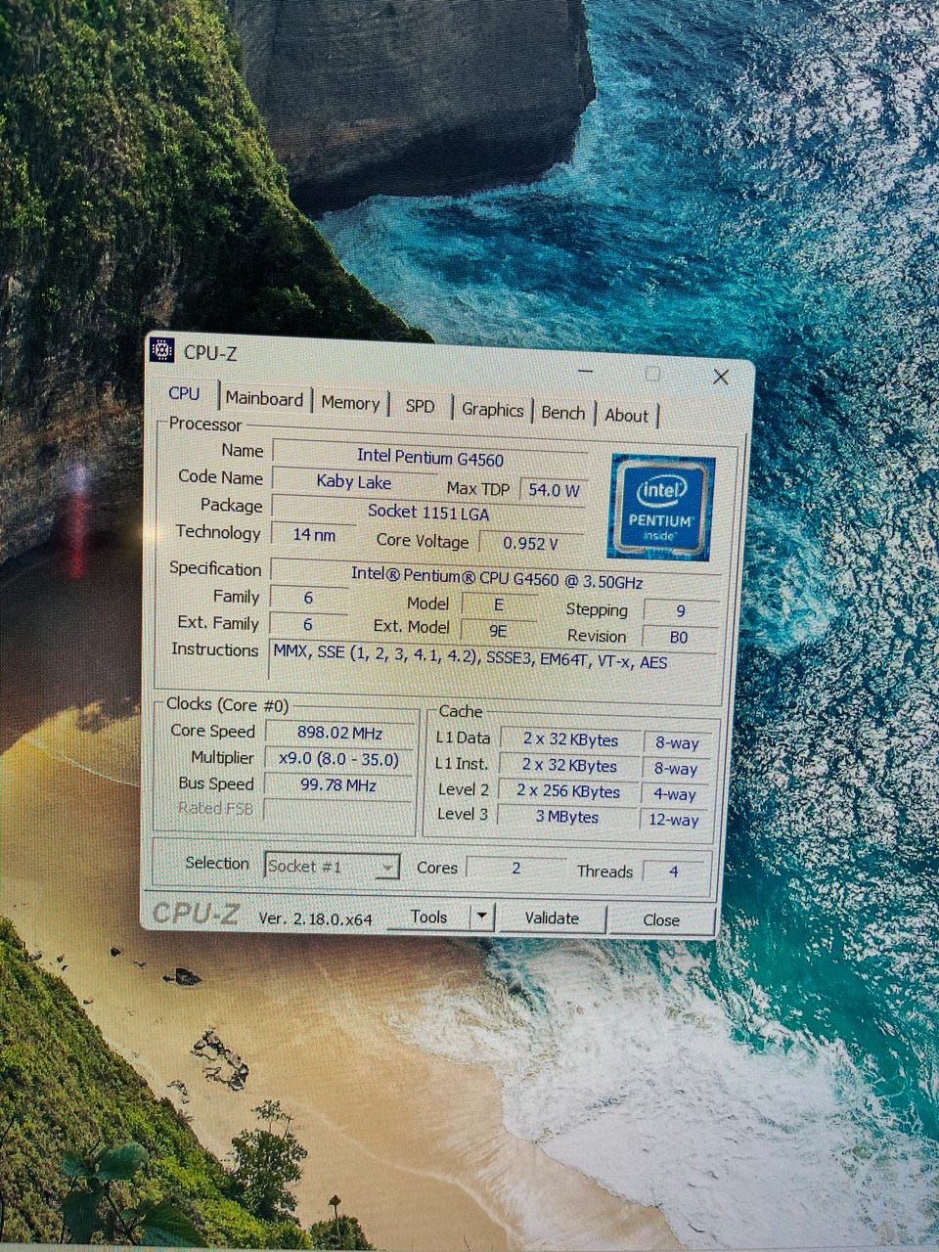939x1252 pixels.
Task: Click the Bus Speed value '99.78 MHz'
Action: [338, 785]
